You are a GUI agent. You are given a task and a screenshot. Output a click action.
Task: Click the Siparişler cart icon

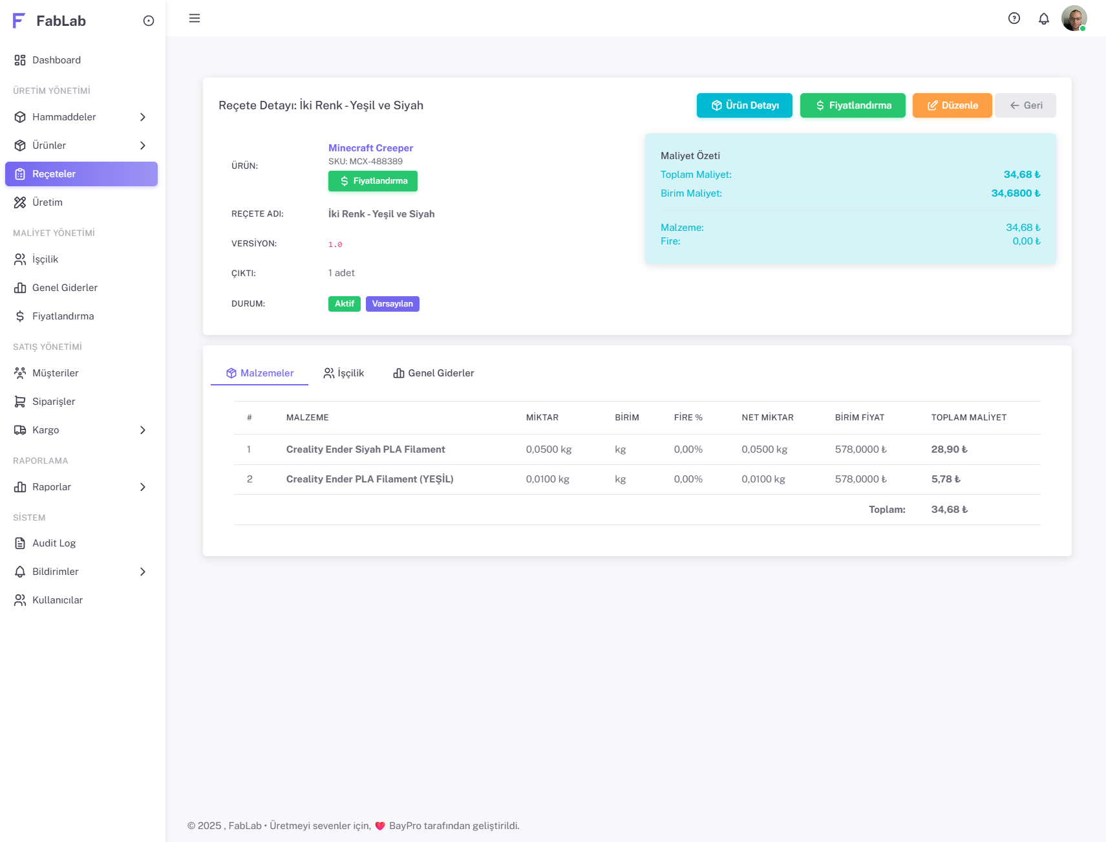coord(20,402)
